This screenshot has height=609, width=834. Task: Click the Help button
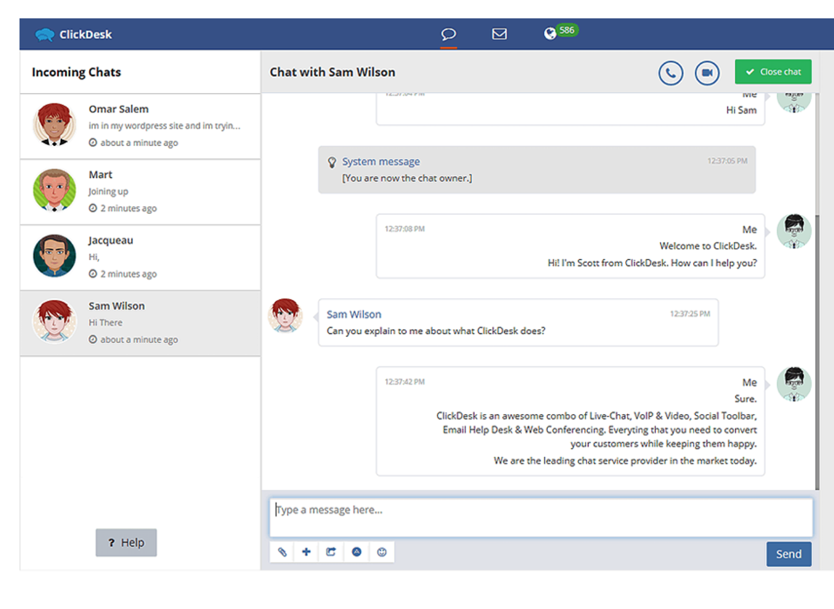[x=126, y=542]
